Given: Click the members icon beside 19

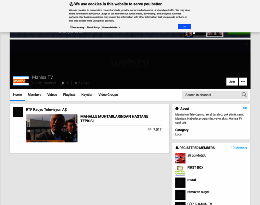Looking at the screenshot, I should 62,83.
